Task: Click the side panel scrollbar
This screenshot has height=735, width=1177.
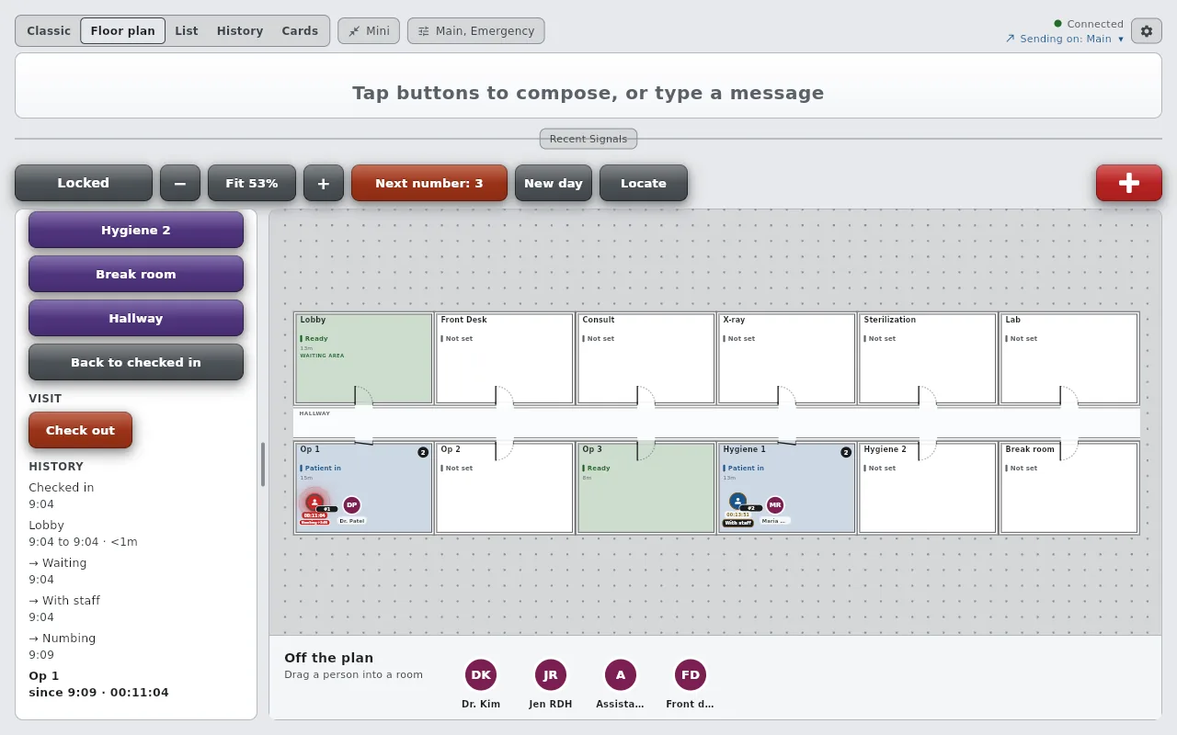Action: 263,464
